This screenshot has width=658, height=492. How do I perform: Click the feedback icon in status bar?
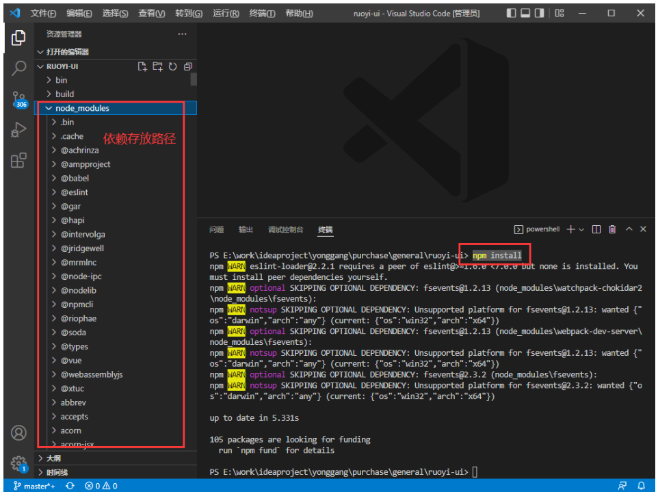[x=622, y=486]
